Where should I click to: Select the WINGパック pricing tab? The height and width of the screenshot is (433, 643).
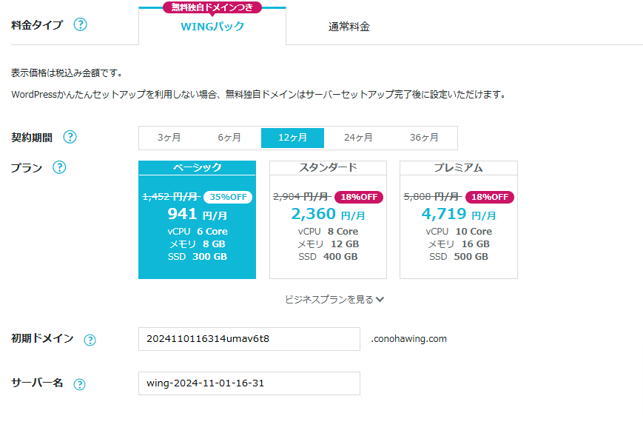click(212, 27)
